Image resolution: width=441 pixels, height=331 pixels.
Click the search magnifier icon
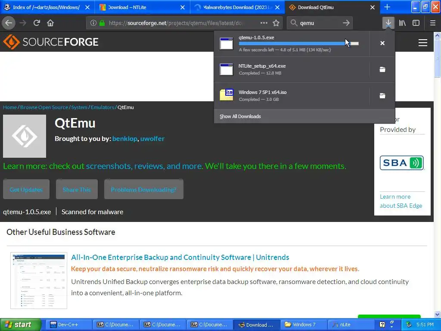[x=294, y=23]
